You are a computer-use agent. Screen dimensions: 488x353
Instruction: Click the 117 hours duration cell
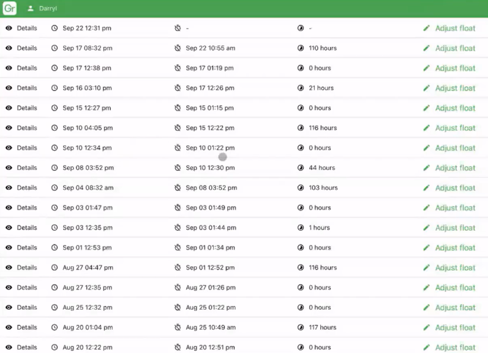(322, 327)
